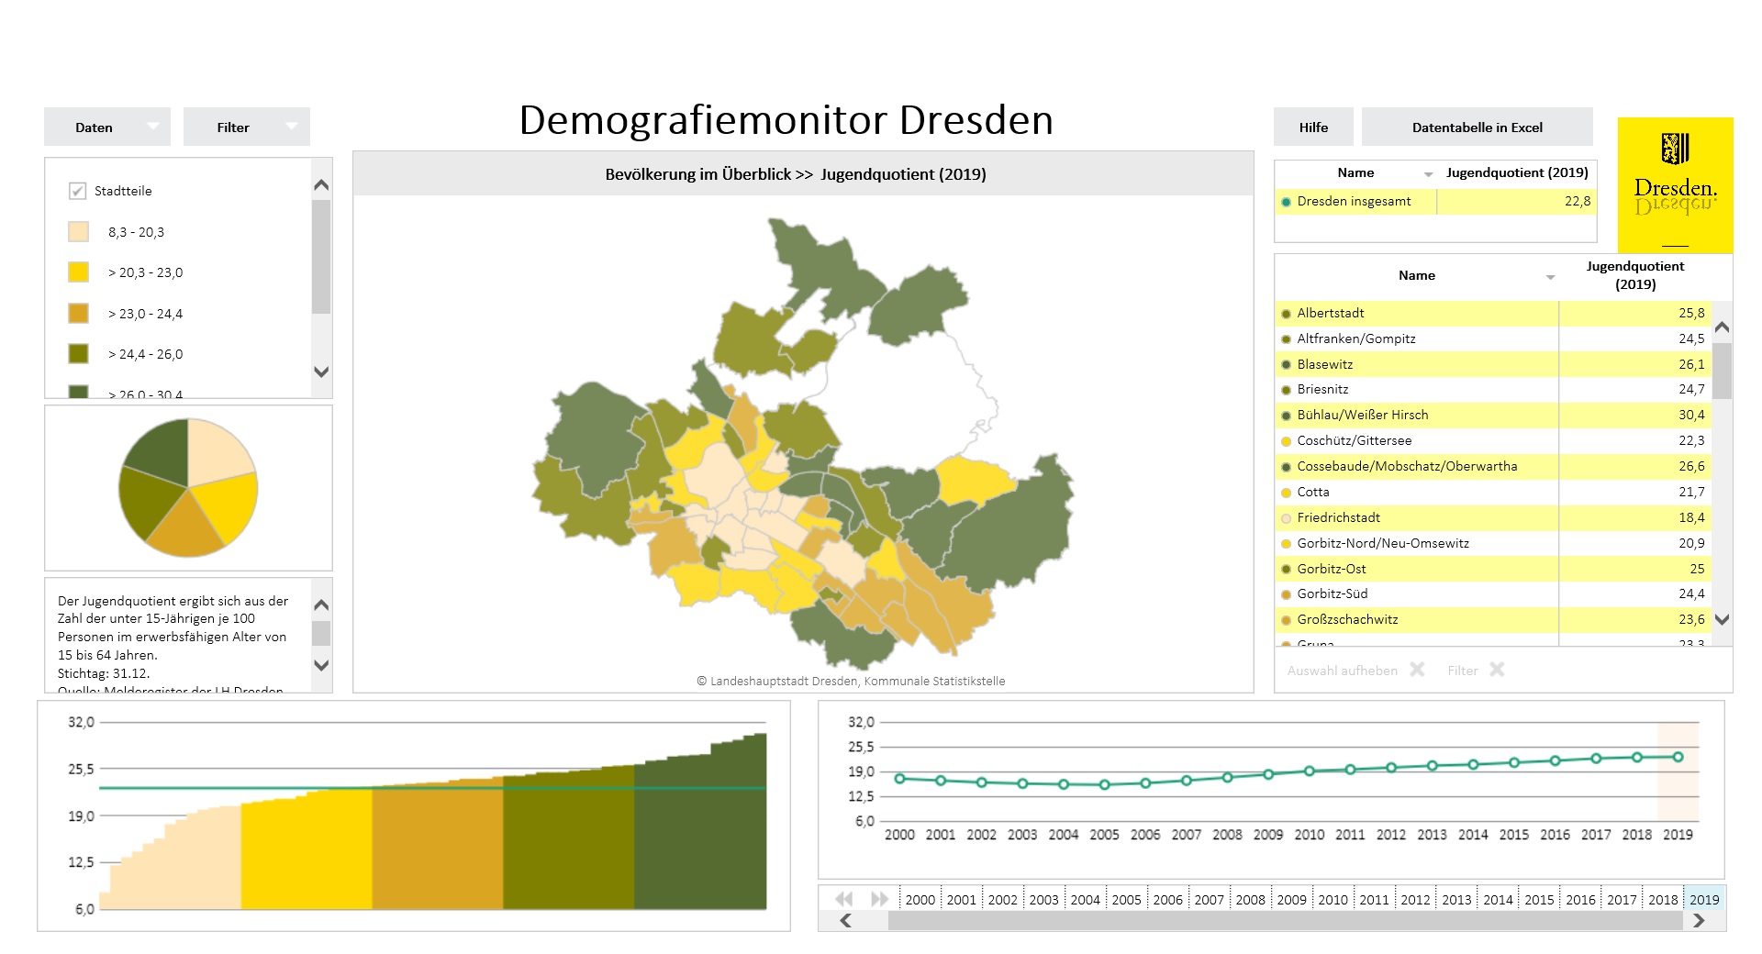Click the X icon next to Filter

1497,670
